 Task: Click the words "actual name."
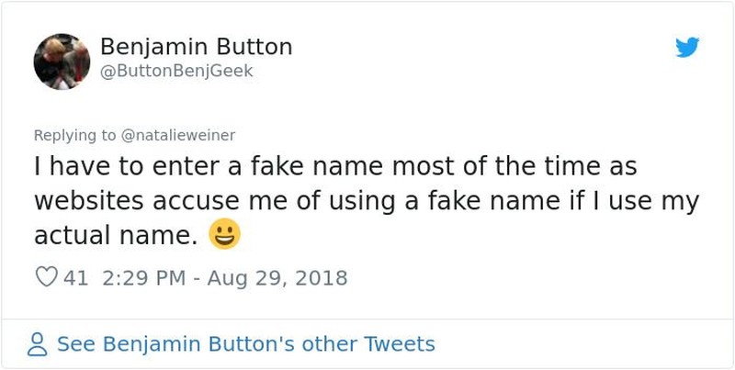(116, 236)
